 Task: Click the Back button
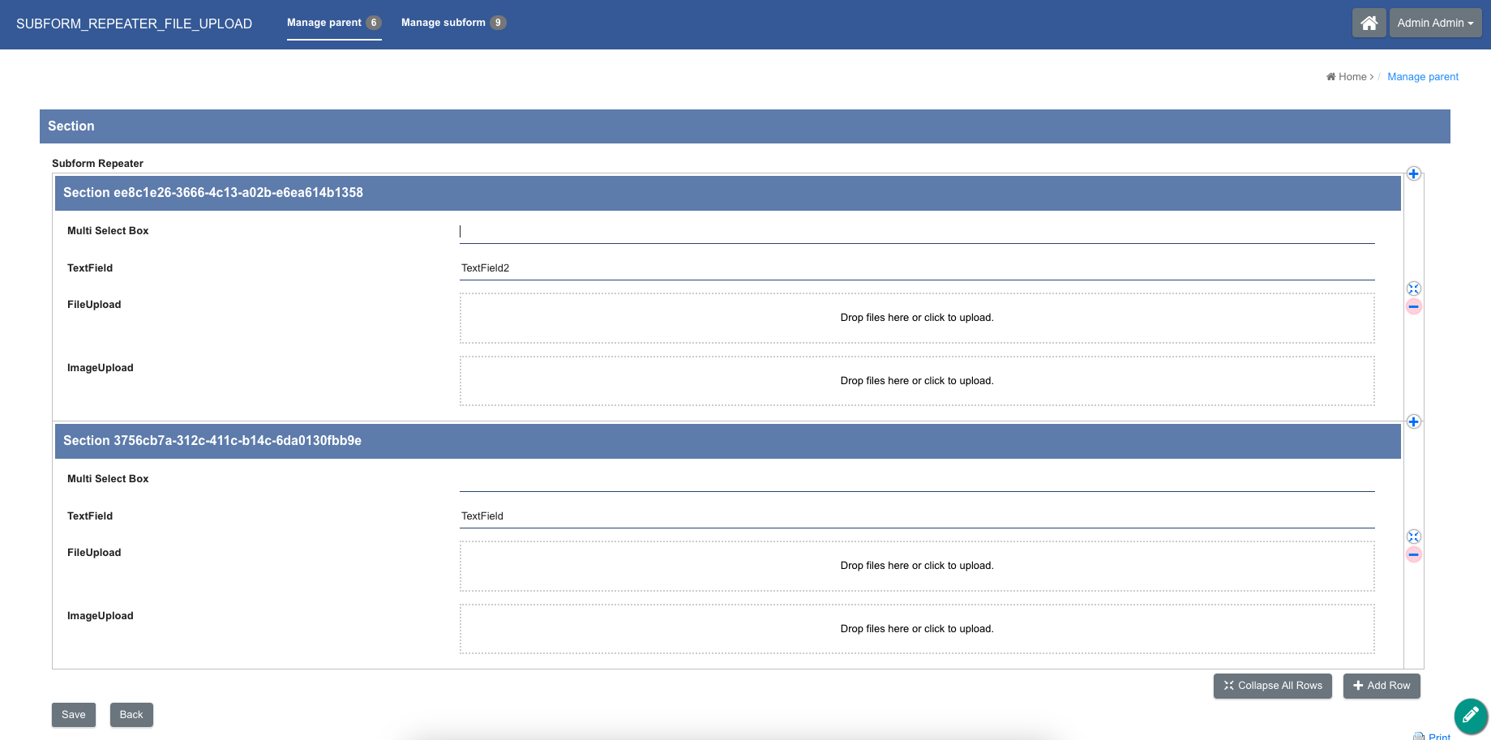(x=131, y=715)
